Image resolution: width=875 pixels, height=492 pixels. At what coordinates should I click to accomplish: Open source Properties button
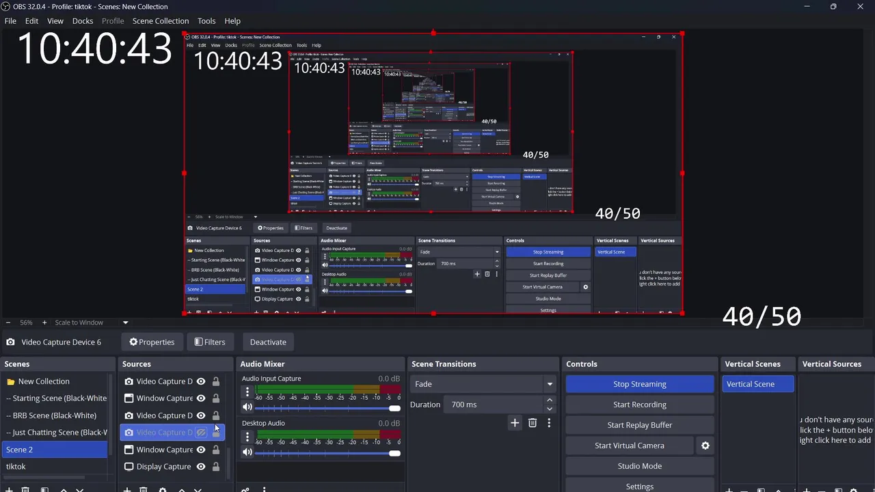(x=152, y=342)
